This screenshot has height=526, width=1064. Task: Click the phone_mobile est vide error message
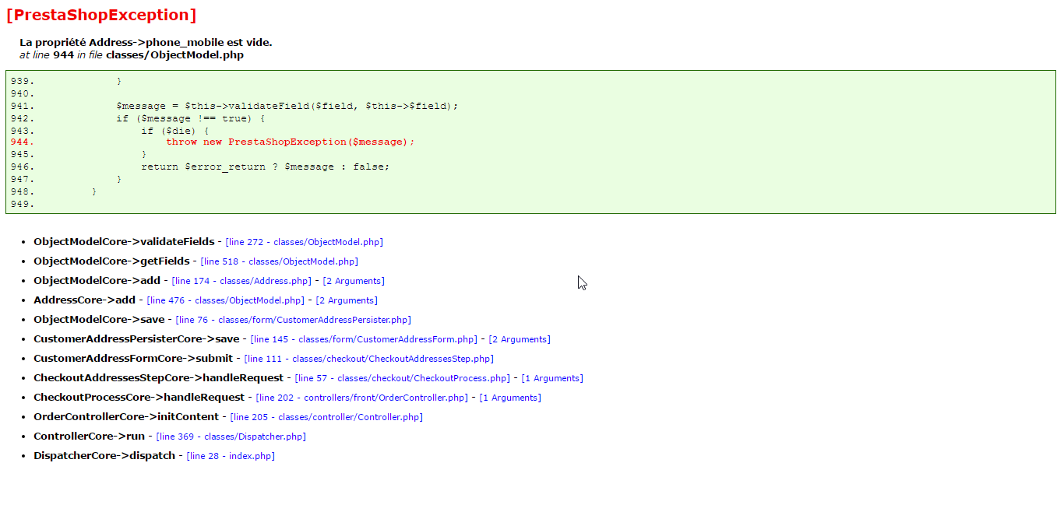tap(146, 42)
